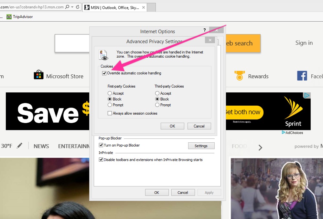
Task: Open the Microsoft Store link
Action: click(x=65, y=76)
